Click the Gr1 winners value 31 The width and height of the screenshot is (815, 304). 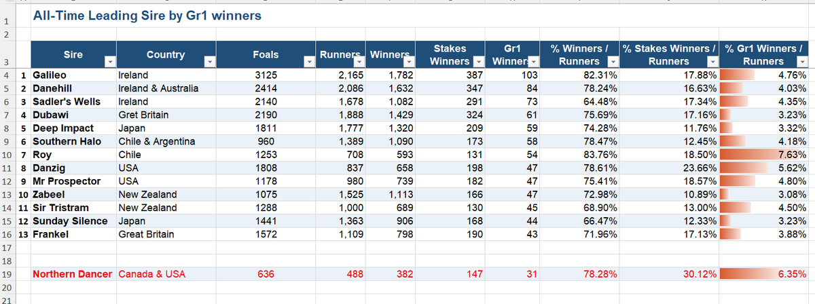tap(513, 275)
